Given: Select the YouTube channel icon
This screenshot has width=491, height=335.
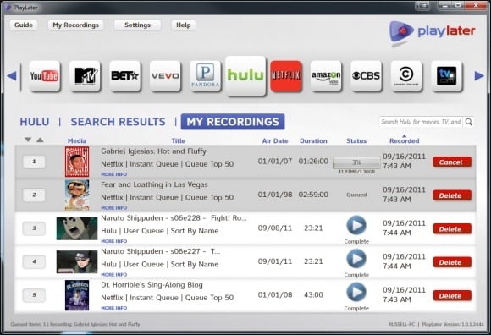Looking at the screenshot, I should click(x=45, y=76).
